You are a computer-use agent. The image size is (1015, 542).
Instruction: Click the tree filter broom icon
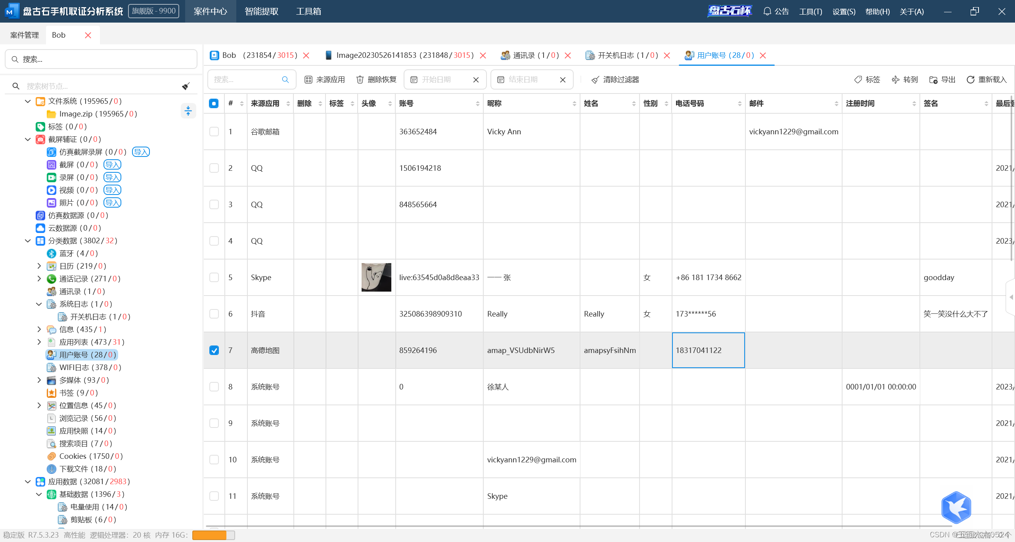coord(186,86)
